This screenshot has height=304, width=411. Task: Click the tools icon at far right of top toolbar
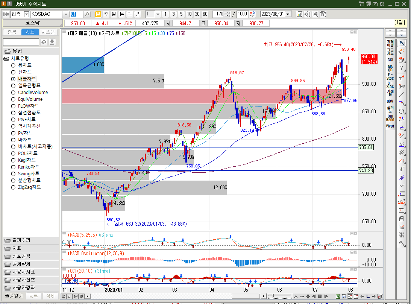[323, 14]
